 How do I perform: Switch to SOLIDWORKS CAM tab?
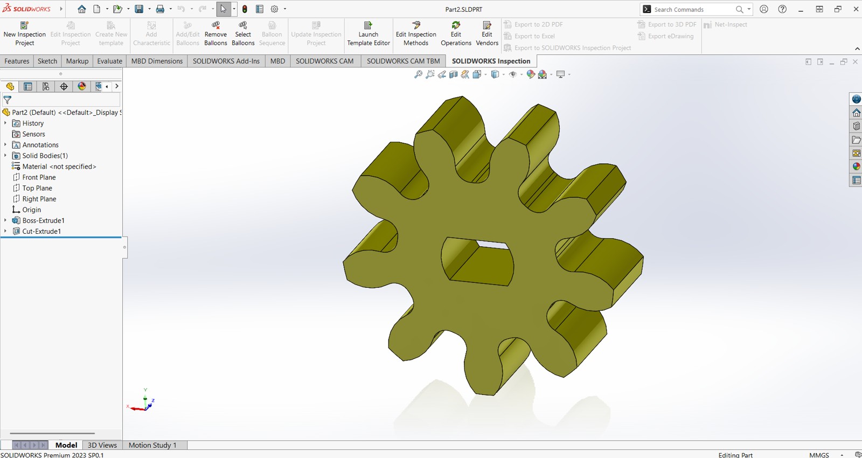click(324, 61)
